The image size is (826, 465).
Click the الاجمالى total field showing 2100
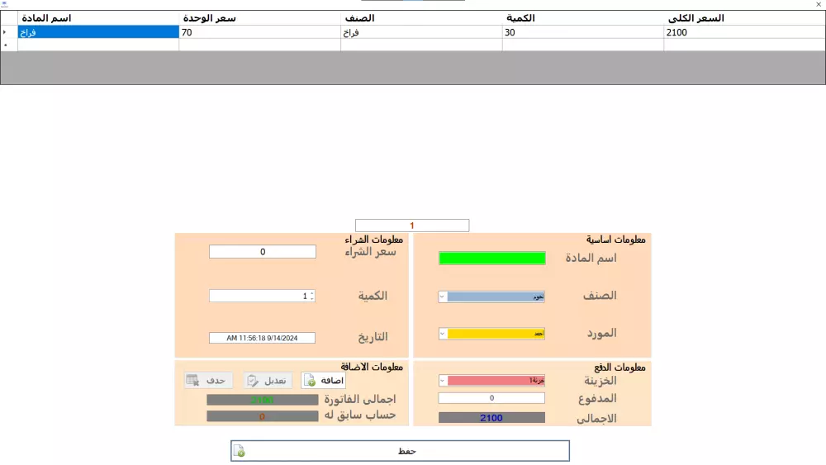tap(491, 418)
